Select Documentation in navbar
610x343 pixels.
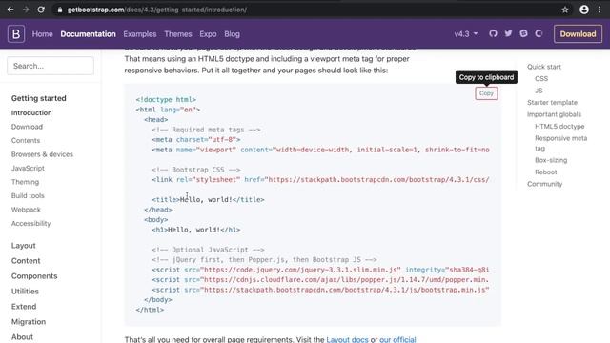pos(88,34)
